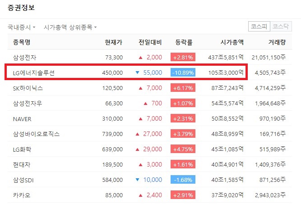Open the 현대차 stock link
Image resolution: width=301 pixels, height=208 pixels.
pos(22,164)
